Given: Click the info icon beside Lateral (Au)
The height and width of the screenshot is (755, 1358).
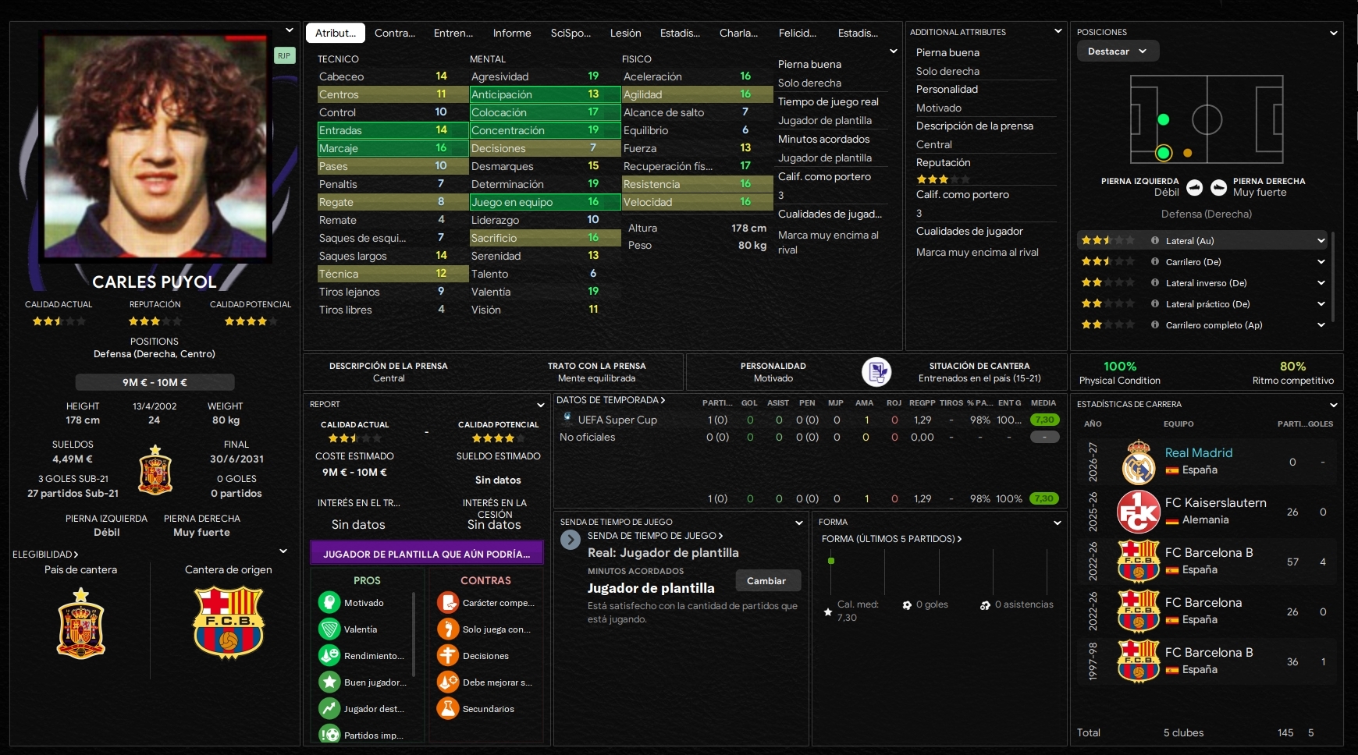Looking at the screenshot, I should pyautogui.click(x=1155, y=240).
